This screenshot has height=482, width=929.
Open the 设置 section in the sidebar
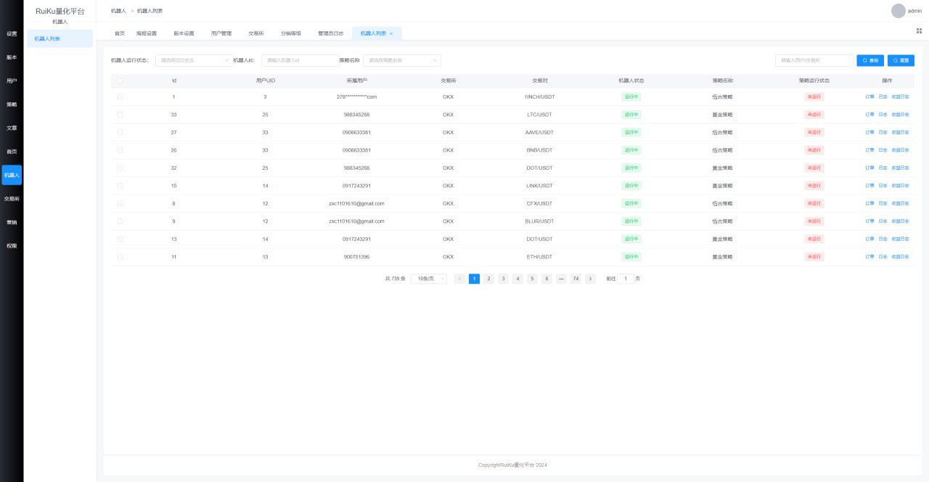[x=11, y=34]
